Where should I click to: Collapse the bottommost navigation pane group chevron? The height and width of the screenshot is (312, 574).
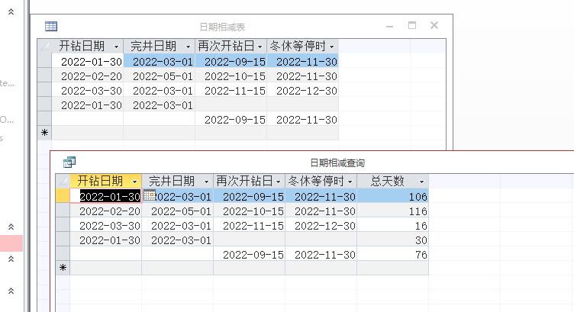(x=11, y=291)
